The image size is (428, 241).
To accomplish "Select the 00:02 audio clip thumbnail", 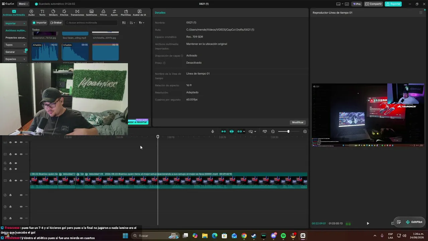I will [x=45, y=52].
